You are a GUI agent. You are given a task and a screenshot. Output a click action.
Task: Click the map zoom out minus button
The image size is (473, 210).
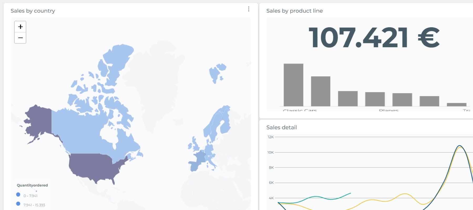point(20,38)
